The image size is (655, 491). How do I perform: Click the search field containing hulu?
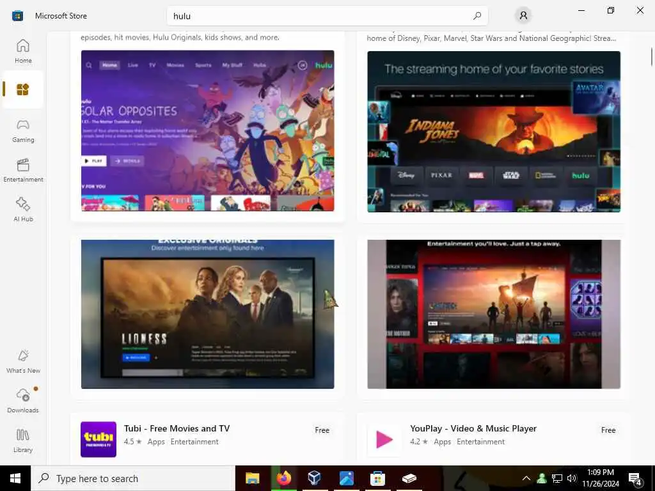click(x=327, y=16)
